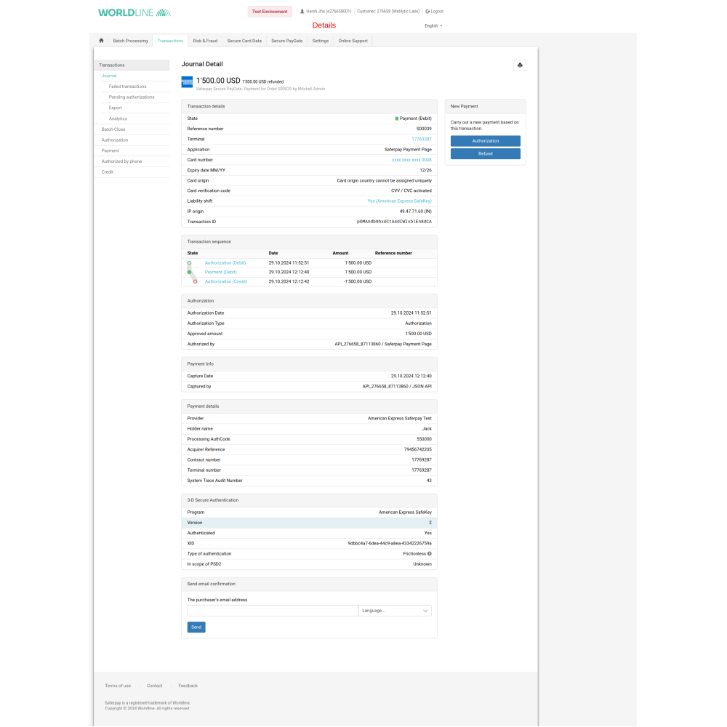Screen dimensions: 727x727
Task: Show info icon next to Frictionless
Action: tap(430, 553)
